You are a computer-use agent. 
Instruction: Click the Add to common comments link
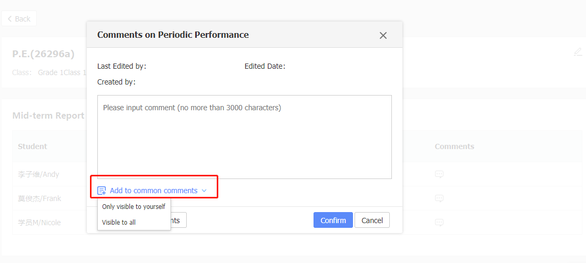[x=154, y=191]
